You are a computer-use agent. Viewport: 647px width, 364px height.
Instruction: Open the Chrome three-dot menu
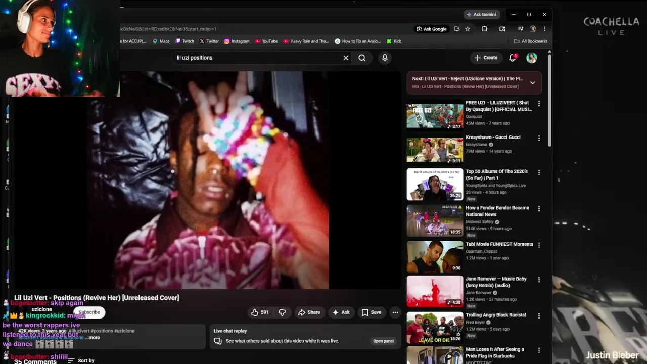click(544, 29)
